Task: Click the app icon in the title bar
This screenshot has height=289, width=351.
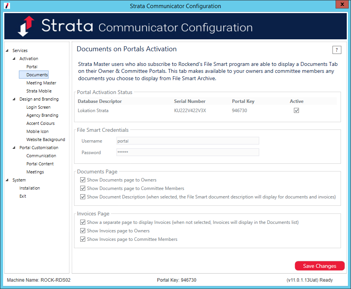Action: click(x=7, y=6)
